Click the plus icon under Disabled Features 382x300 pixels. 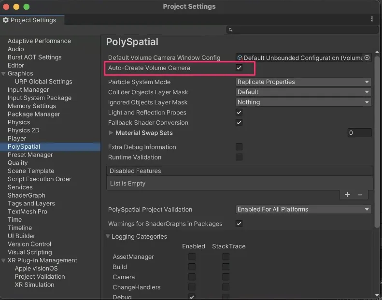click(347, 195)
